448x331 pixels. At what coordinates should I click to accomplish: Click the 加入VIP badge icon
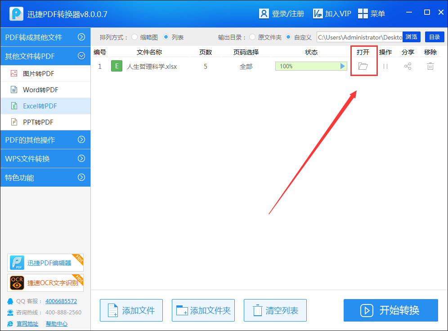(318, 13)
